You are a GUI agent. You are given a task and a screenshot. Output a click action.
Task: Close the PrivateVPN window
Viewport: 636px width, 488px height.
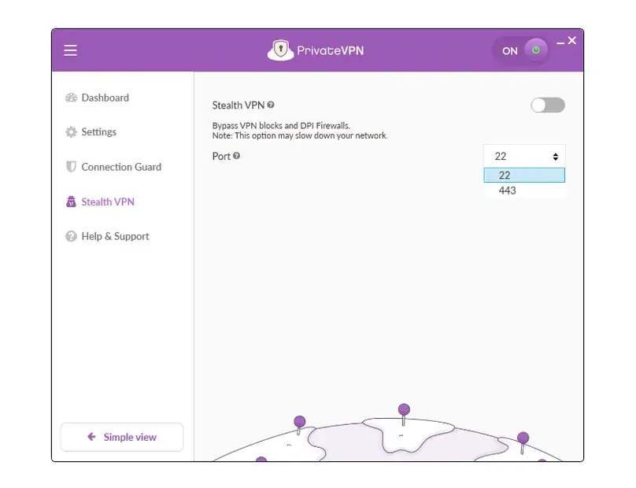point(572,40)
